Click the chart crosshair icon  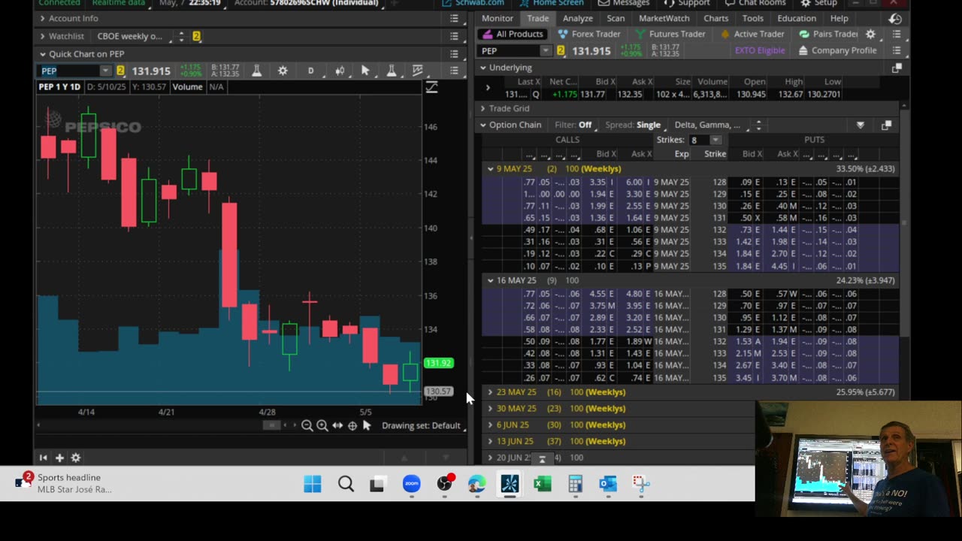coord(352,425)
